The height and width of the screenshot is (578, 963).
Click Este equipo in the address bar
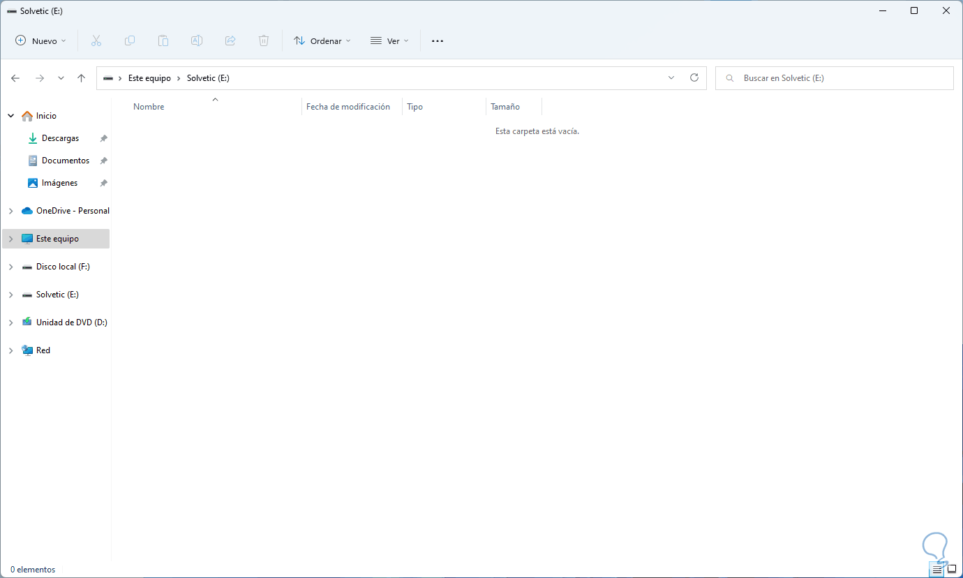(149, 78)
